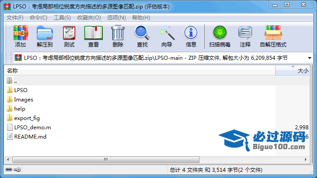Open the Options (选项) menu

click(x=117, y=18)
